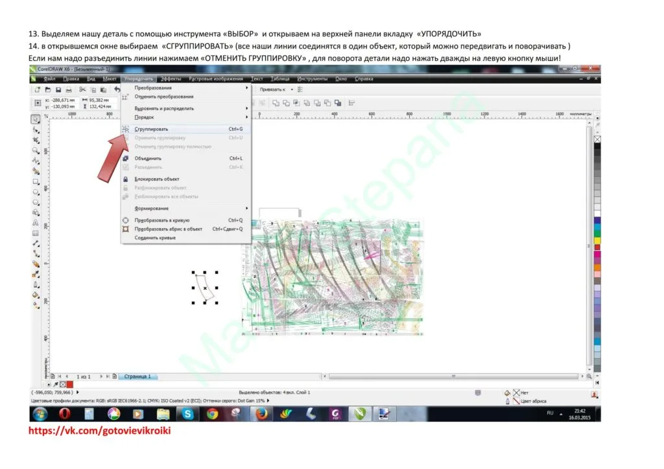This screenshot has height=469, width=664.
Task: Open the Файл menu
Action: (49, 78)
